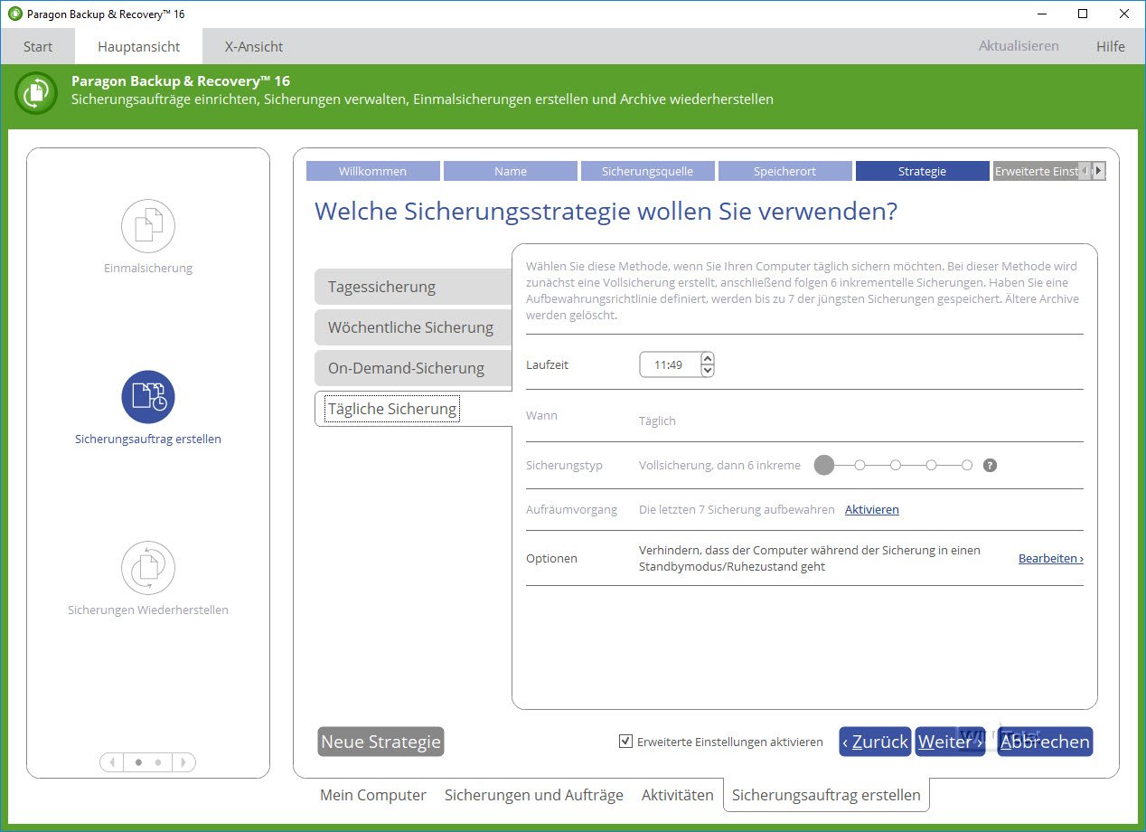Open the Sicherungen und Aufträge tab
This screenshot has height=832, width=1146.
coord(534,795)
